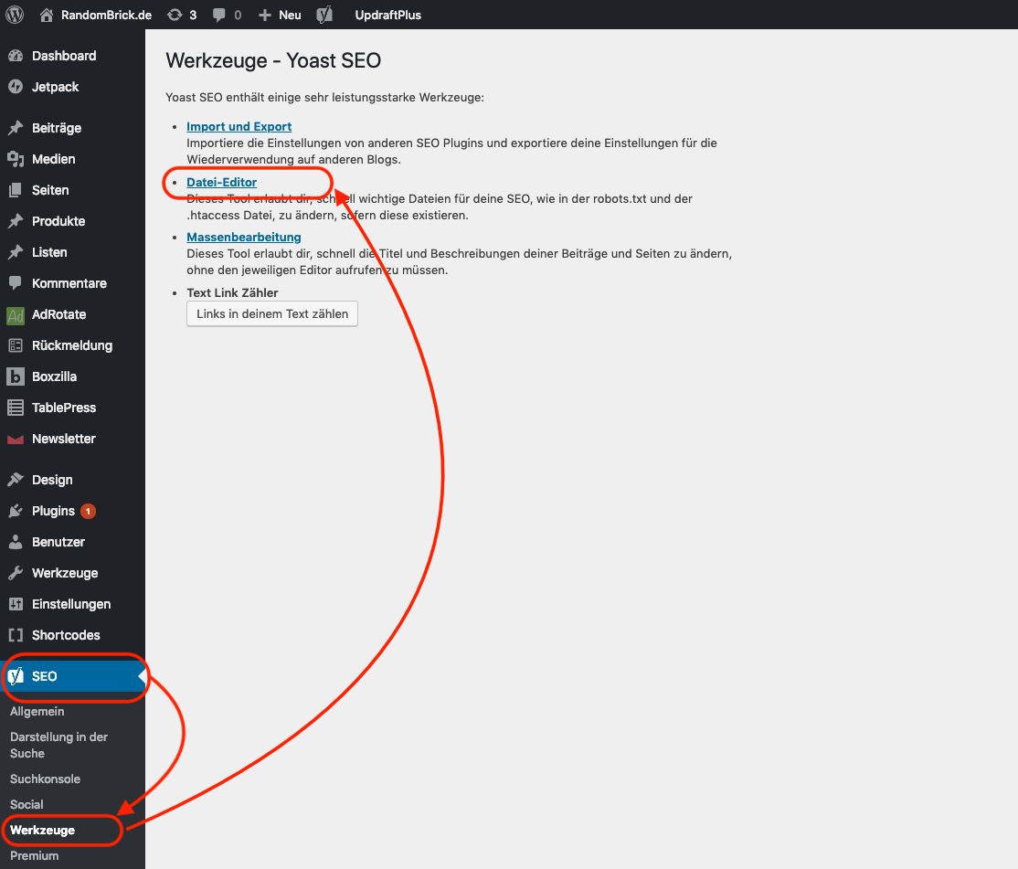Viewport: 1018px width, 869px height.
Task: Go to Einstellungen in the sidebar
Action: point(70,604)
